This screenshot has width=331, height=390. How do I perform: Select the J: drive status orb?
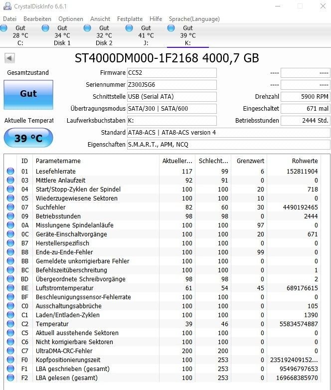click(129, 28)
